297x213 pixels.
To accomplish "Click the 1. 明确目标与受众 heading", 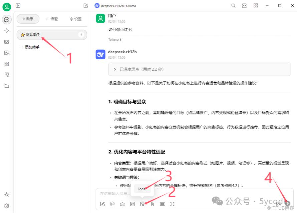I will point(127,102).
